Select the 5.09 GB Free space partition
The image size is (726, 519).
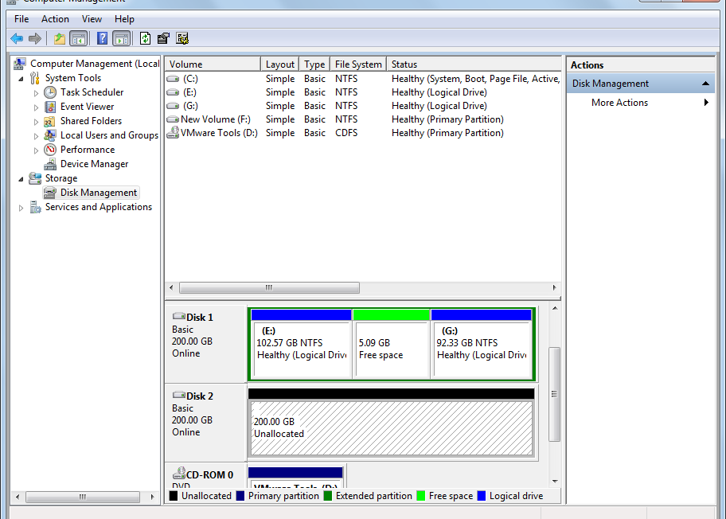pos(390,349)
